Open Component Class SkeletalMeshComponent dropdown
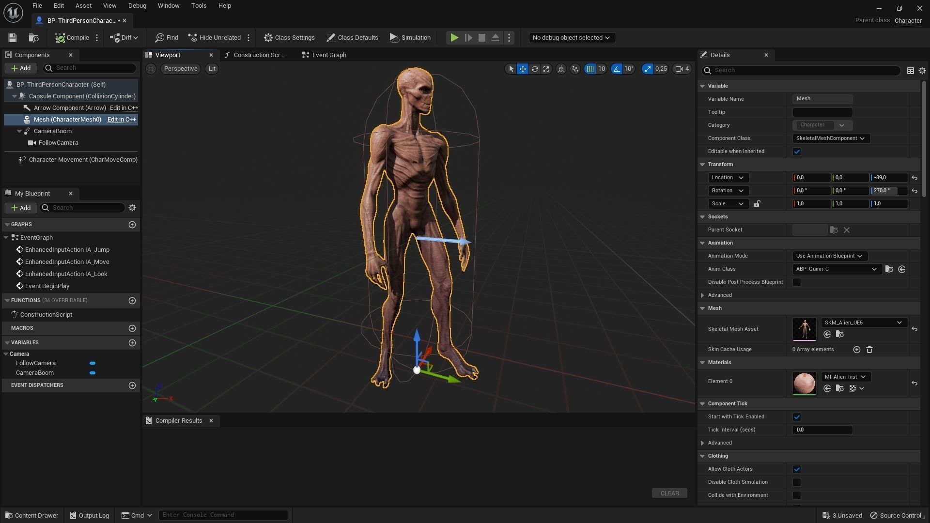The width and height of the screenshot is (930, 523). click(831, 138)
